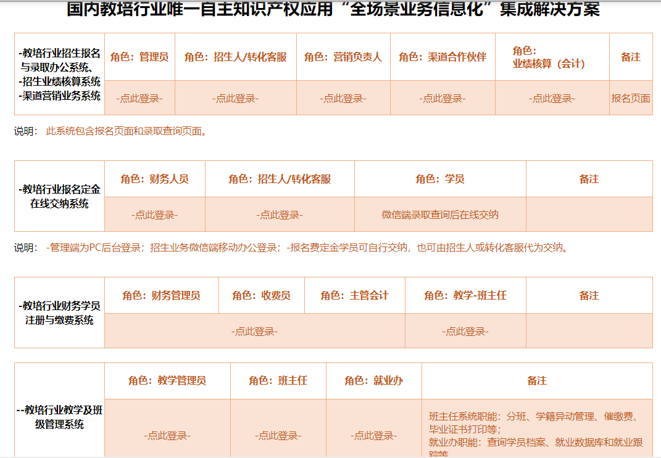Image resolution: width=661 pixels, height=458 pixels.
Task: 点击 营销负责人 的 -点此登录-
Action: pyautogui.click(x=342, y=97)
